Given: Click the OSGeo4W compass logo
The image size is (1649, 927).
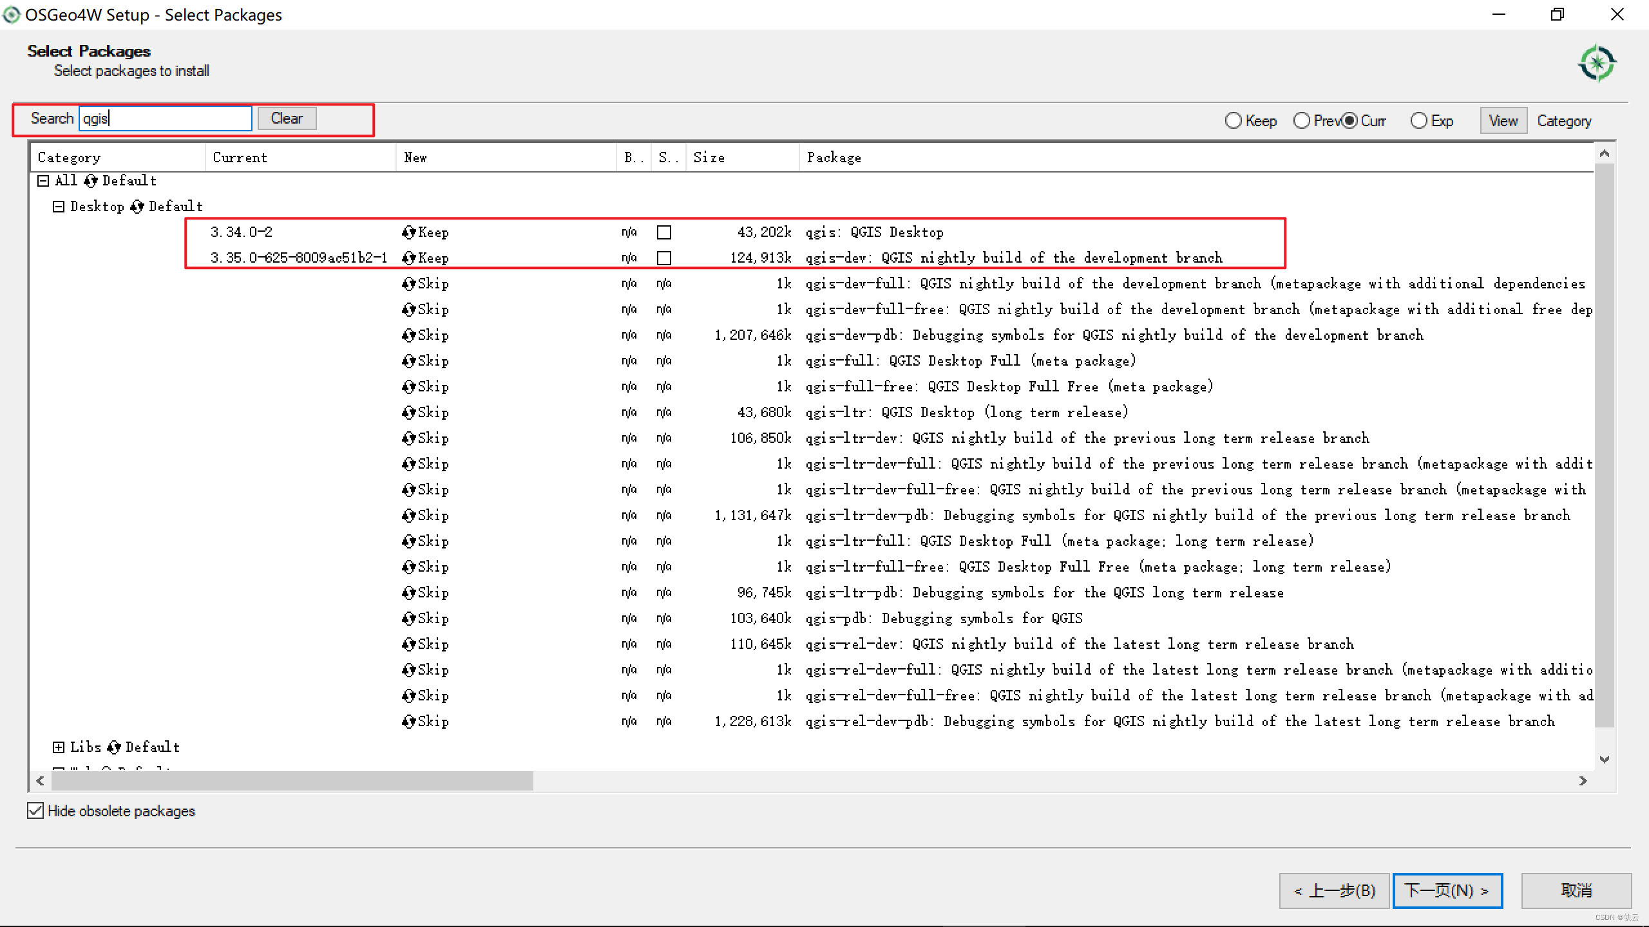Looking at the screenshot, I should (x=1597, y=63).
